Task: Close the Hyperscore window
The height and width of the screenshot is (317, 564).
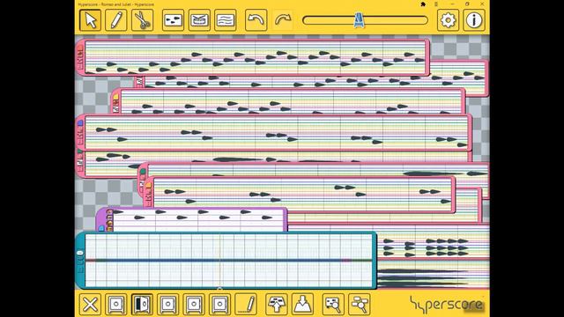Action: click(482, 4)
